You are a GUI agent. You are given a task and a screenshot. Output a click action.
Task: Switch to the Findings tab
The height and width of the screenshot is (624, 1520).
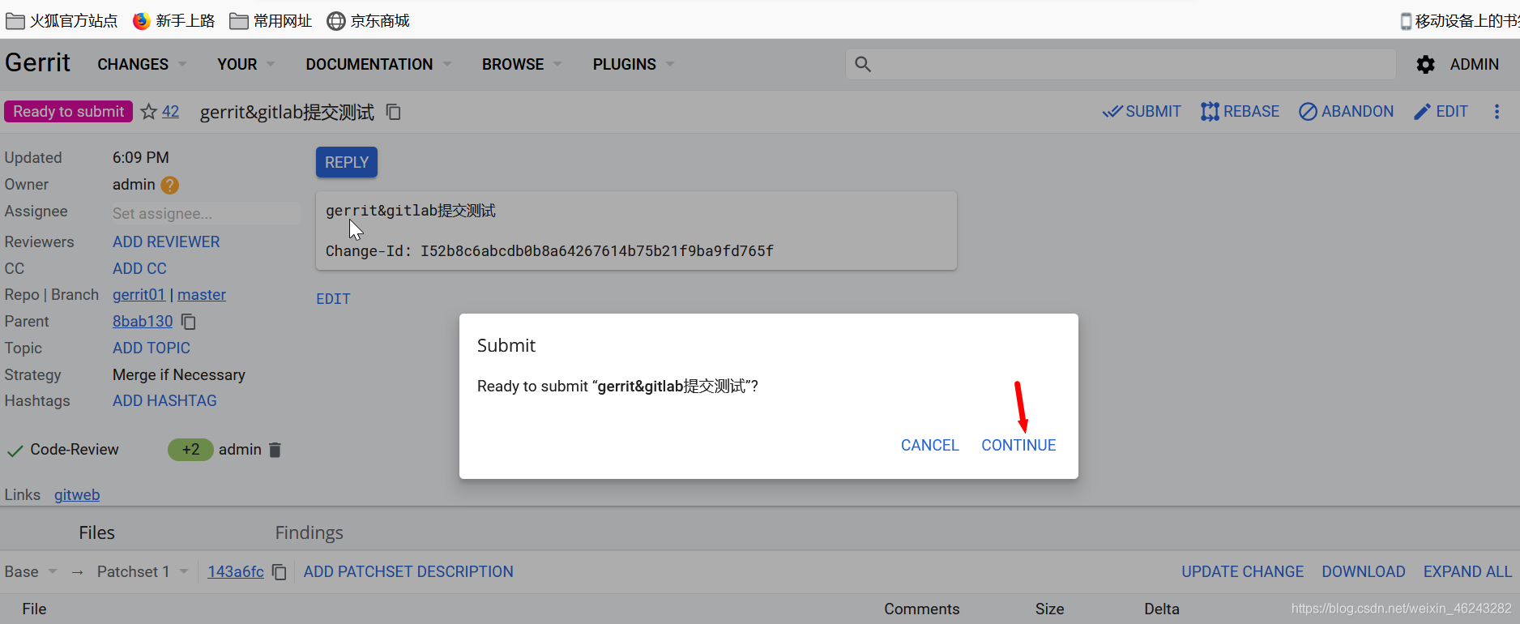click(309, 532)
